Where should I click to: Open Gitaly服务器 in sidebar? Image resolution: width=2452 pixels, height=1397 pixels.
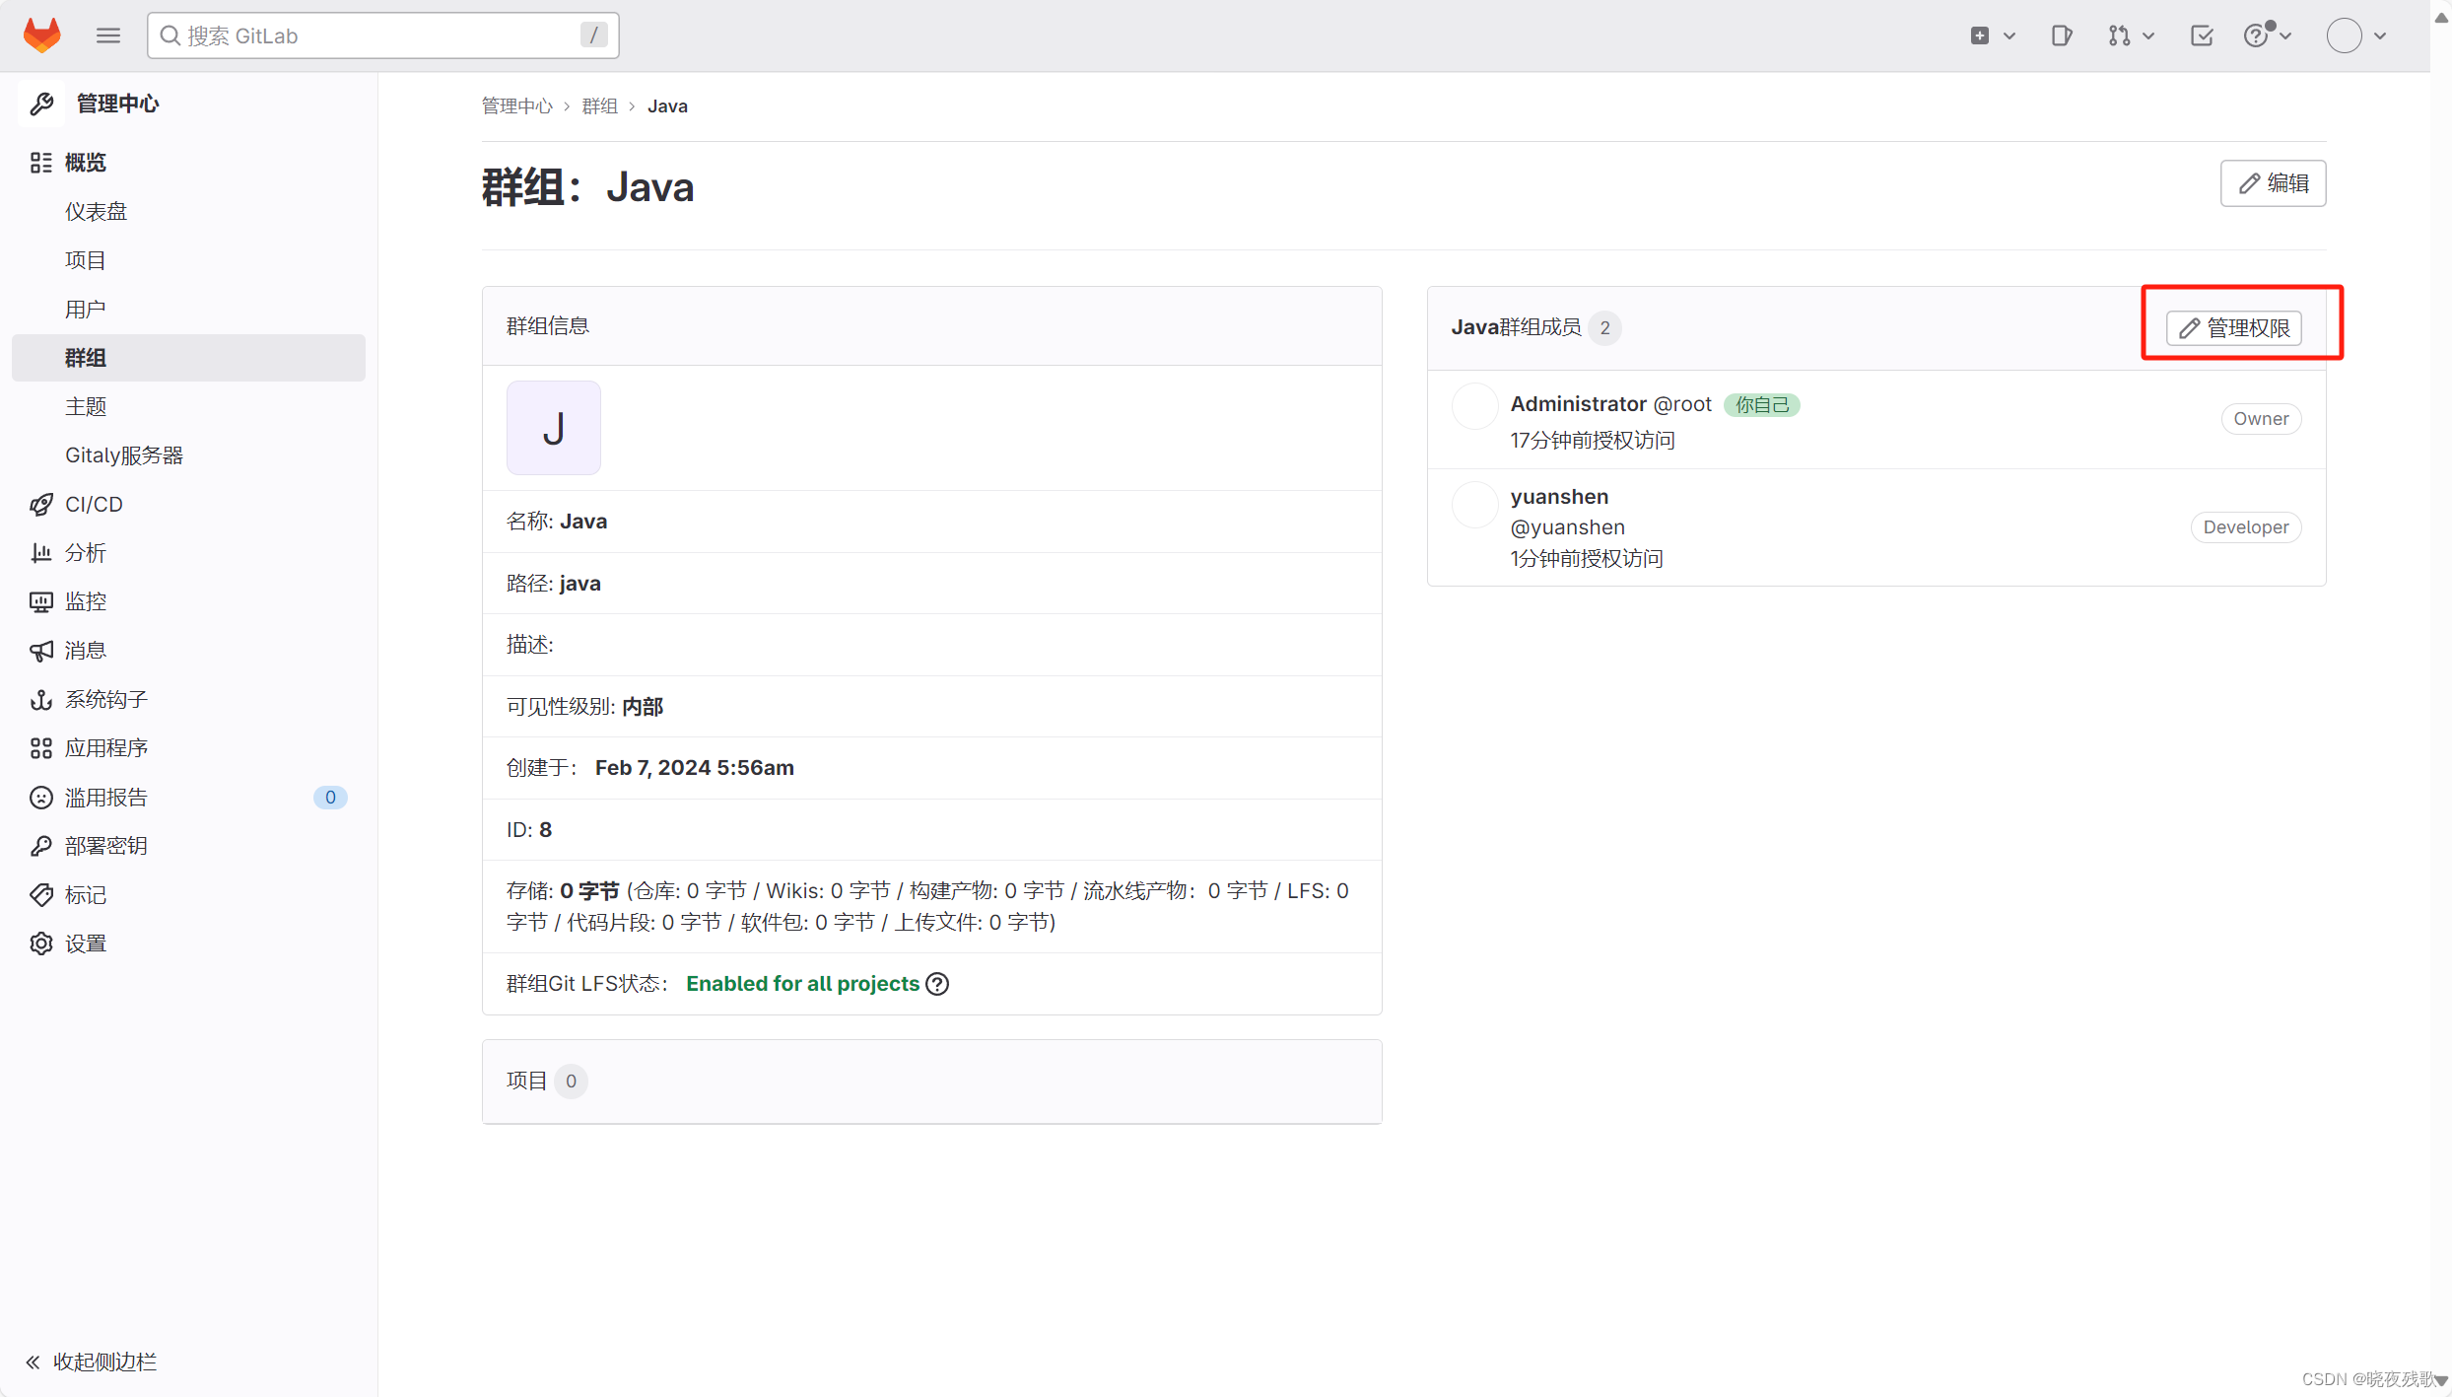pyautogui.click(x=124, y=455)
